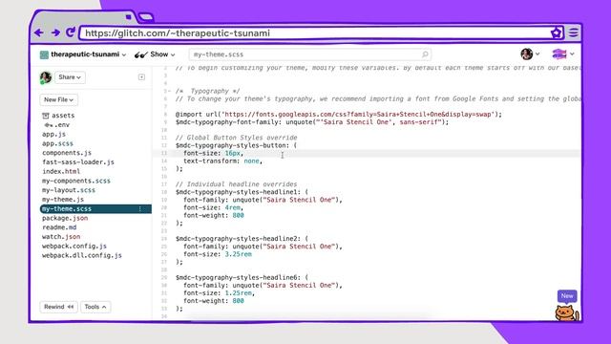This screenshot has width=611, height=344.
Task: Open the new browser tab button
Action: [x=146, y=17]
